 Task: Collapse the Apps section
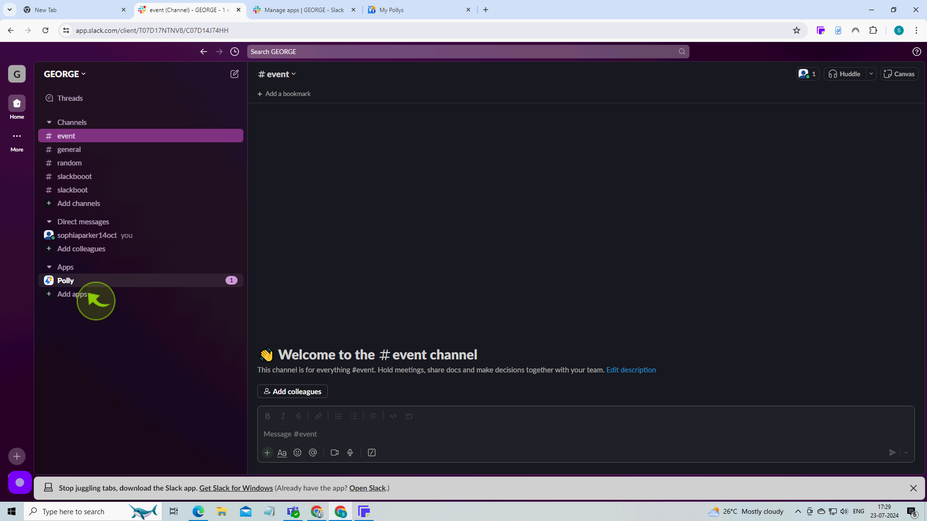(49, 267)
